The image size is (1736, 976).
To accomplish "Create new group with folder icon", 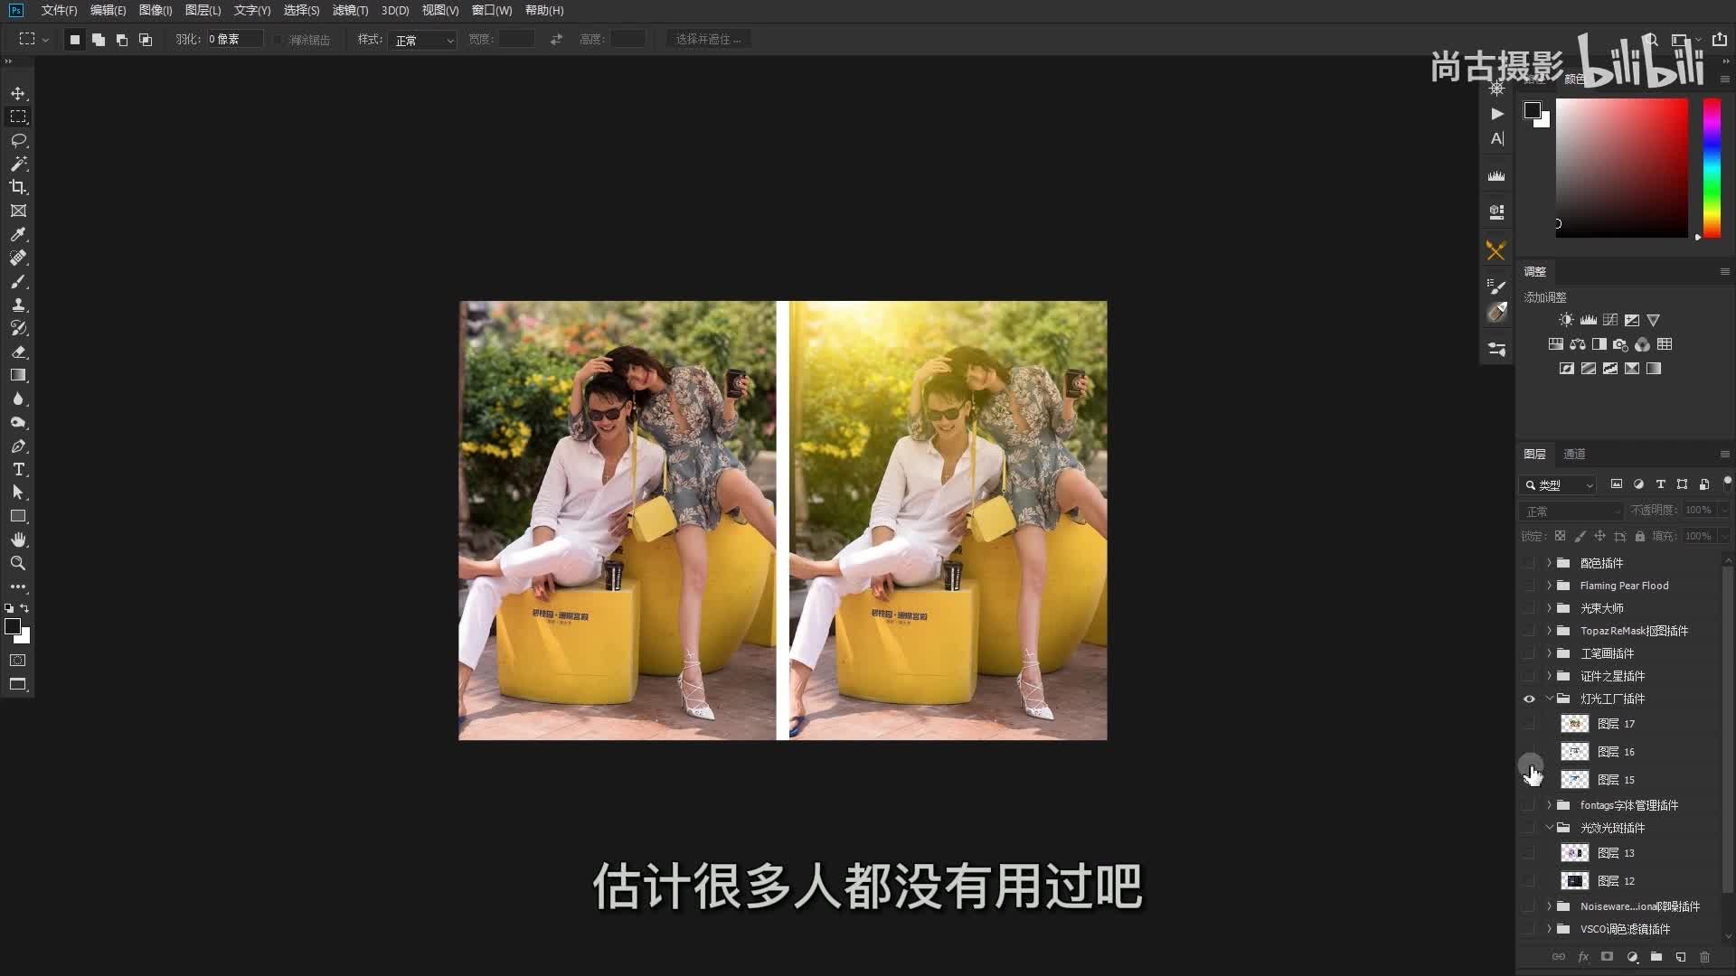I will point(1656,956).
